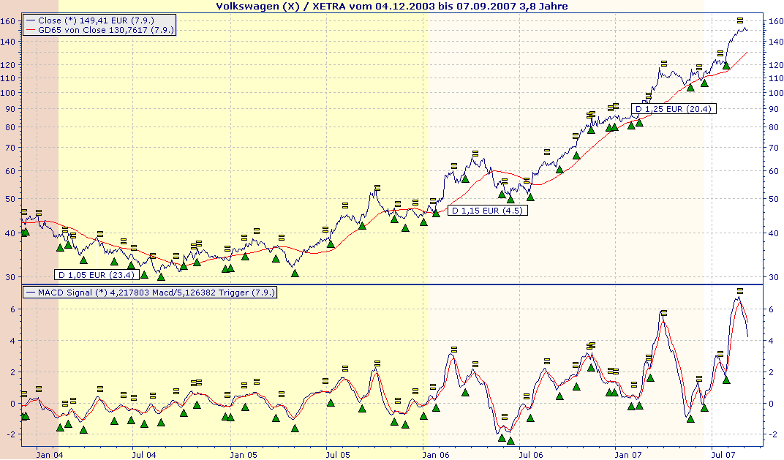Click the green triangle at the far-left price start
This screenshot has height=460, width=784.
tap(25, 233)
